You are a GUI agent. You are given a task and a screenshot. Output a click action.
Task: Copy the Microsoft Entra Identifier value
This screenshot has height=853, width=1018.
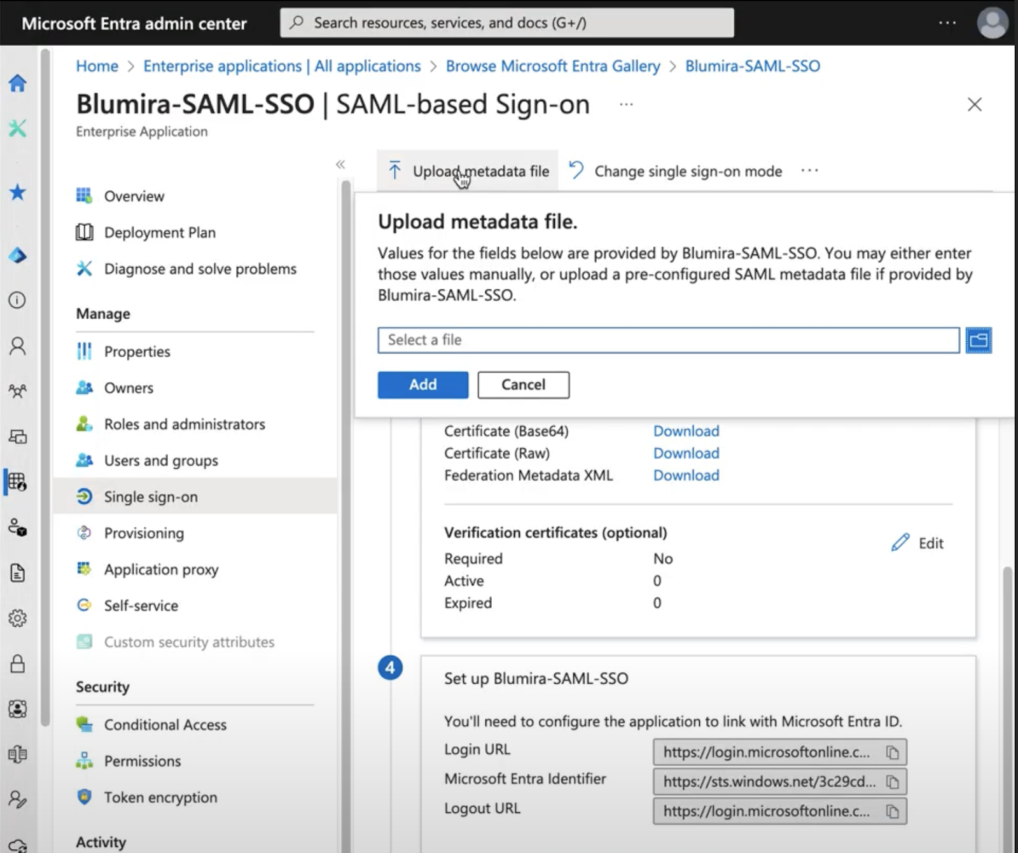[x=893, y=782]
